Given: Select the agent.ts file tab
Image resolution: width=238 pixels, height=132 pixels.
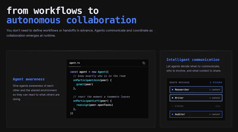Looking at the screenshot, I should point(75,63).
